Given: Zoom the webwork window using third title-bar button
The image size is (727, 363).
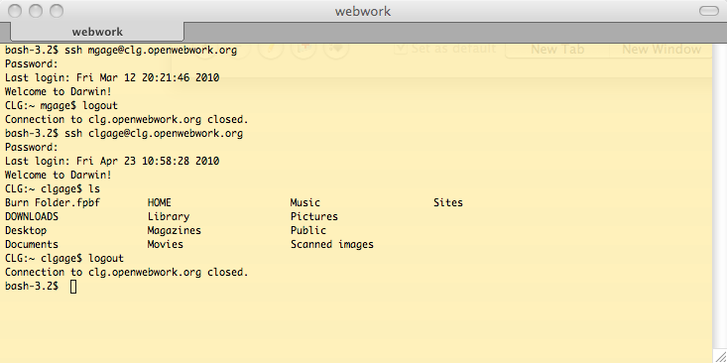Looking at the screenshot, I should click(57, 11).
